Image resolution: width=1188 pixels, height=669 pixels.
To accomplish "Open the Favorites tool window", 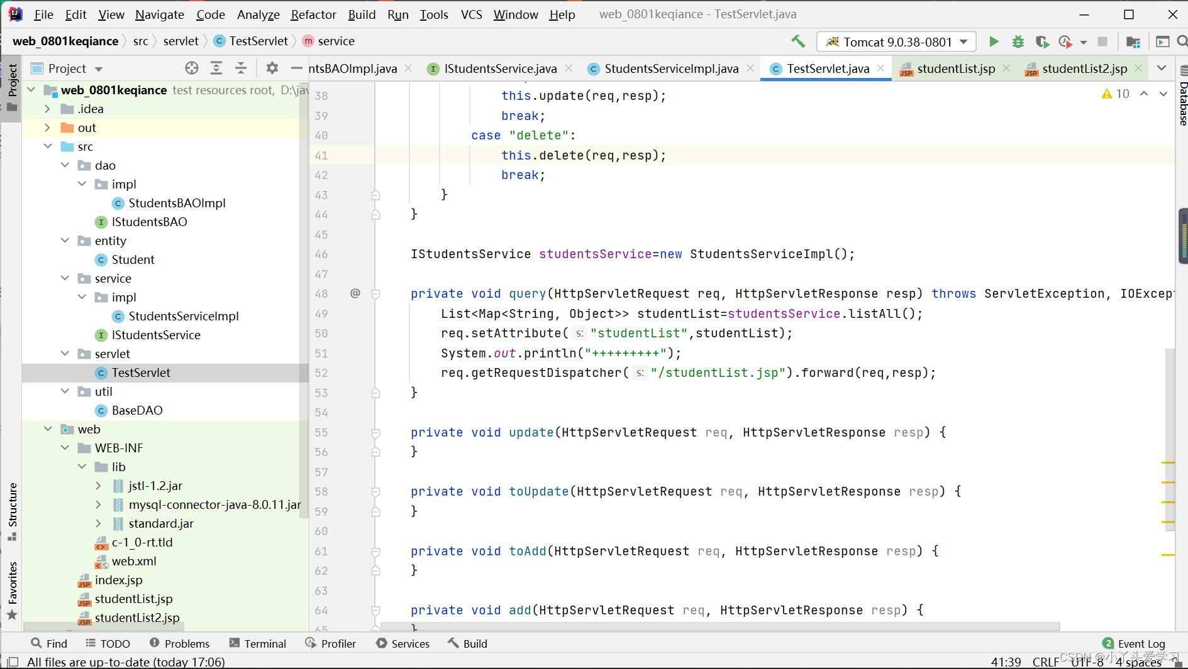I will pyautogui.click(x=12, y=590).
